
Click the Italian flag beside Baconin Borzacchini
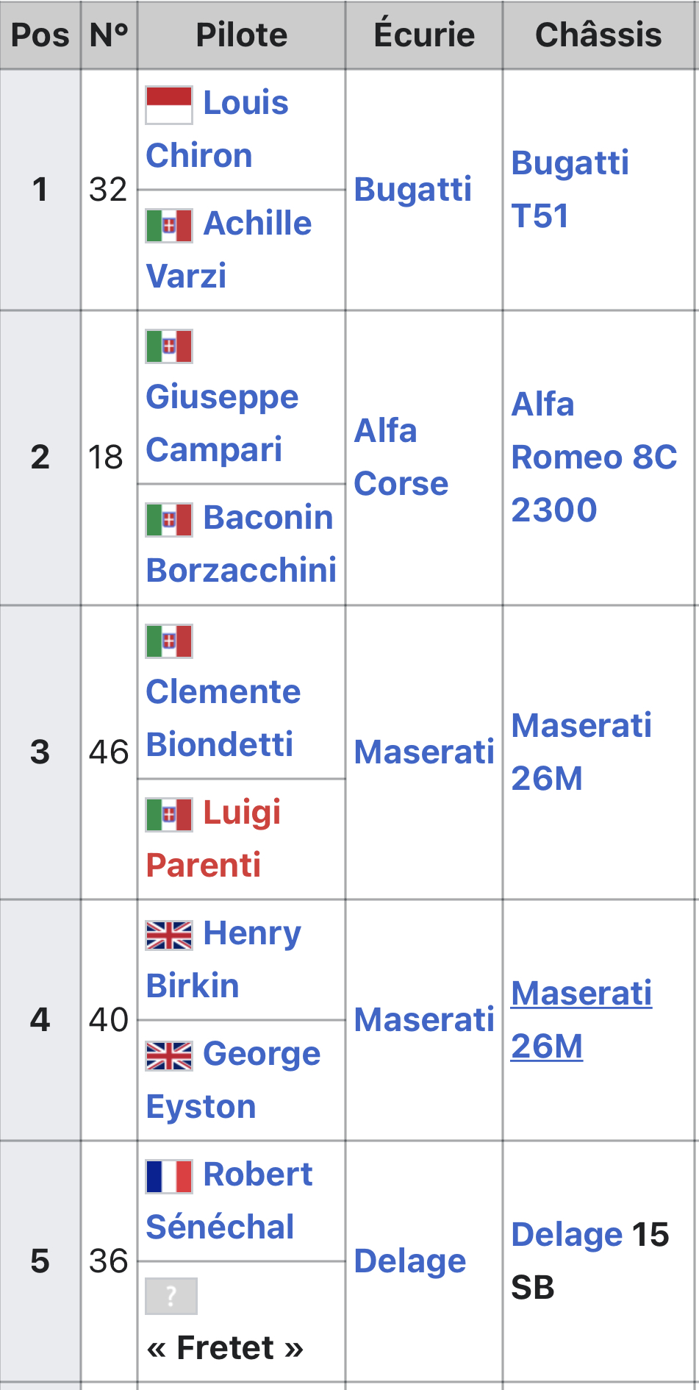169,520
